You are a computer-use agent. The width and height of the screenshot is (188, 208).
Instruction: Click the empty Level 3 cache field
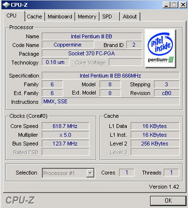point(155,152)
